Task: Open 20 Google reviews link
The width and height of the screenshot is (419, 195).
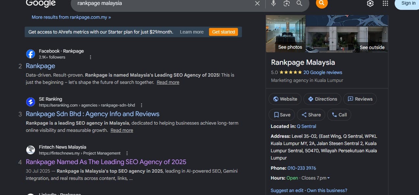Action: pos(323,72)
